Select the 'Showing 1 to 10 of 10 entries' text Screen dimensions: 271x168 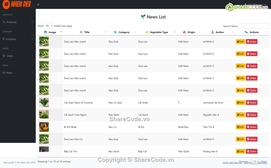(54, 161)
